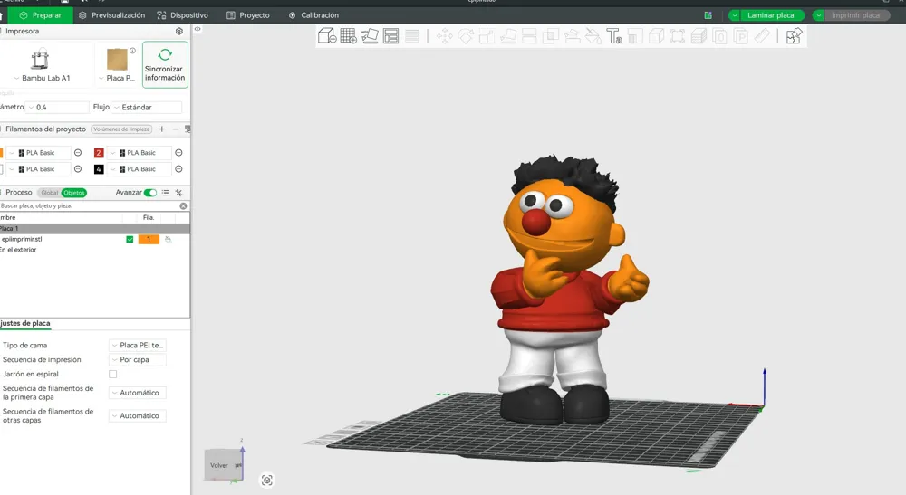Switch to the Dispositivo tab
906x495 pixels.
coord(183,15)
